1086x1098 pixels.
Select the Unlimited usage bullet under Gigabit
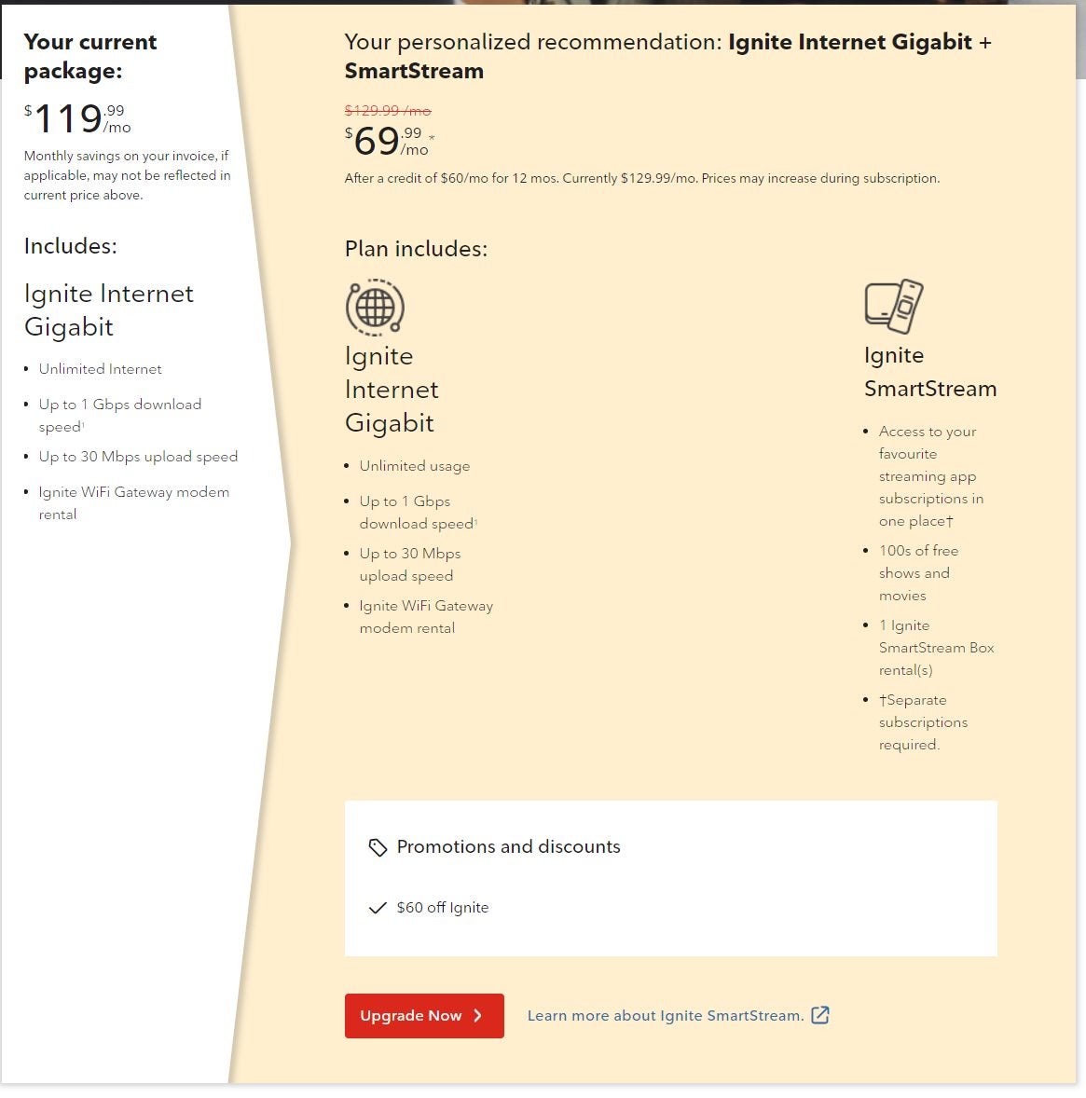[x=414, y=465]
